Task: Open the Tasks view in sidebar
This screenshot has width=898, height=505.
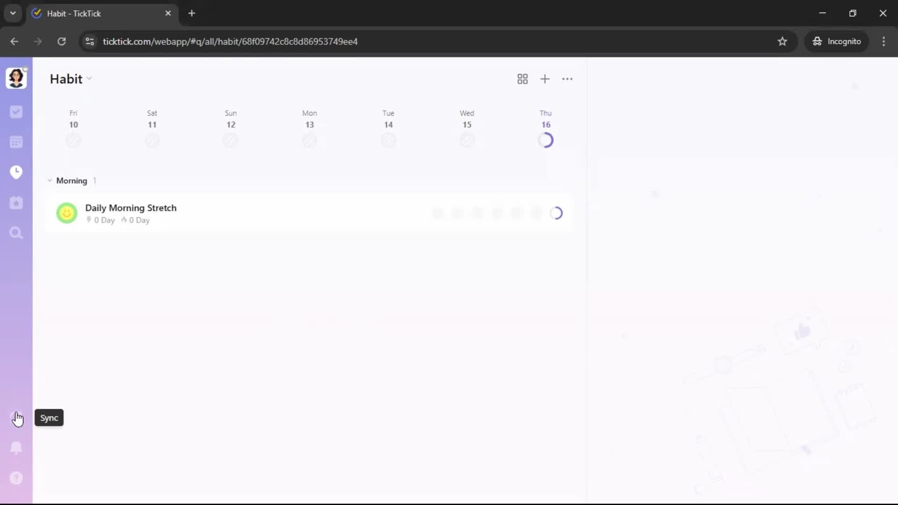Action: [16, 112]
